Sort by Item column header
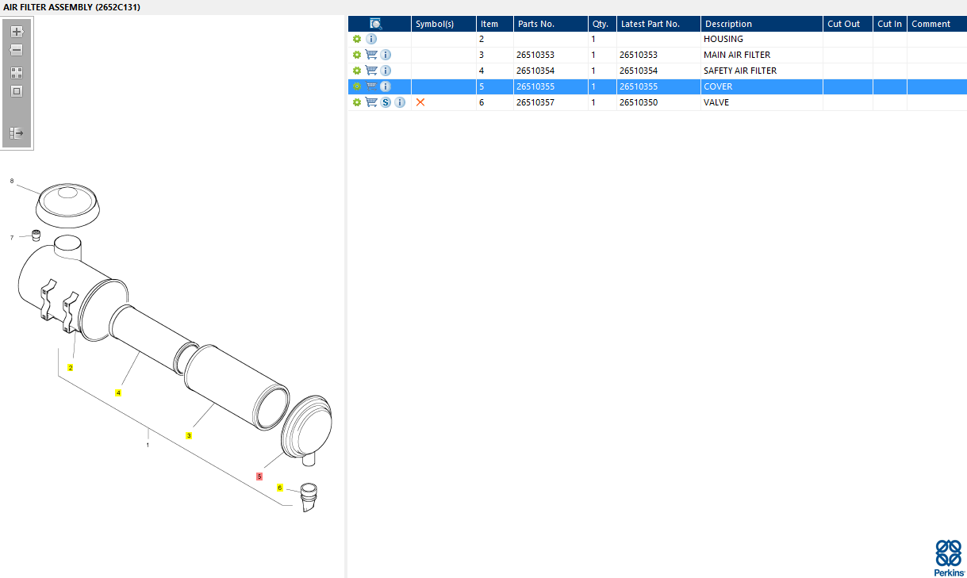 [x=495, y=24]
